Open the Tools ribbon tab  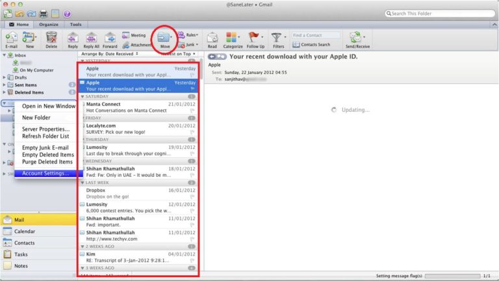click(76, 25)
